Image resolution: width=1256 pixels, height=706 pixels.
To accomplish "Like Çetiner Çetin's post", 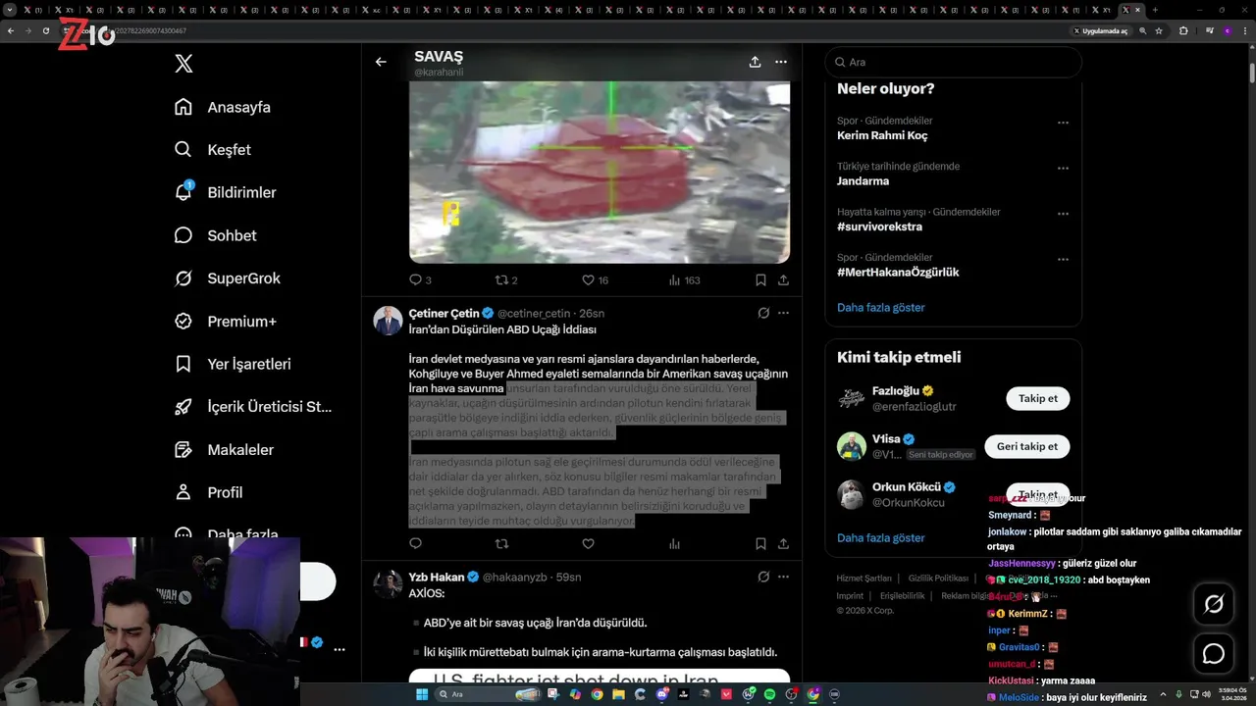I will 588,543.
